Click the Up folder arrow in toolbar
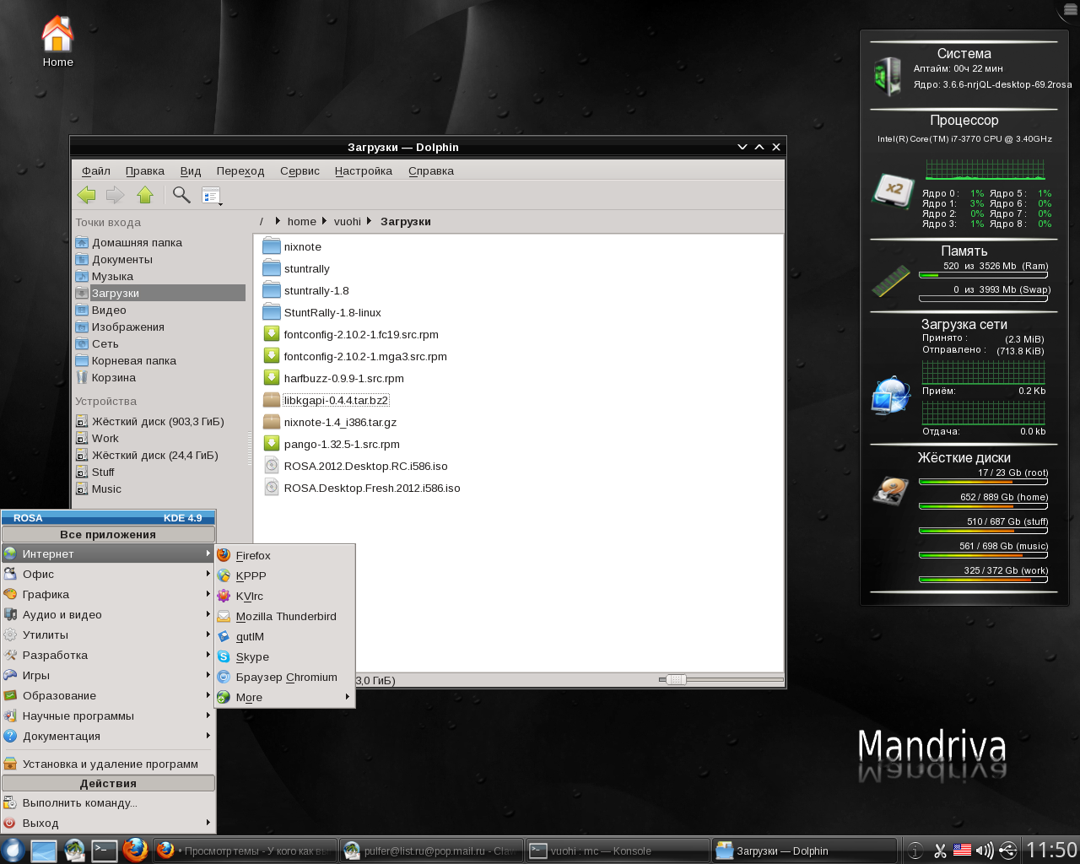This screenshot has height=864, width=1080. point(145,195)
